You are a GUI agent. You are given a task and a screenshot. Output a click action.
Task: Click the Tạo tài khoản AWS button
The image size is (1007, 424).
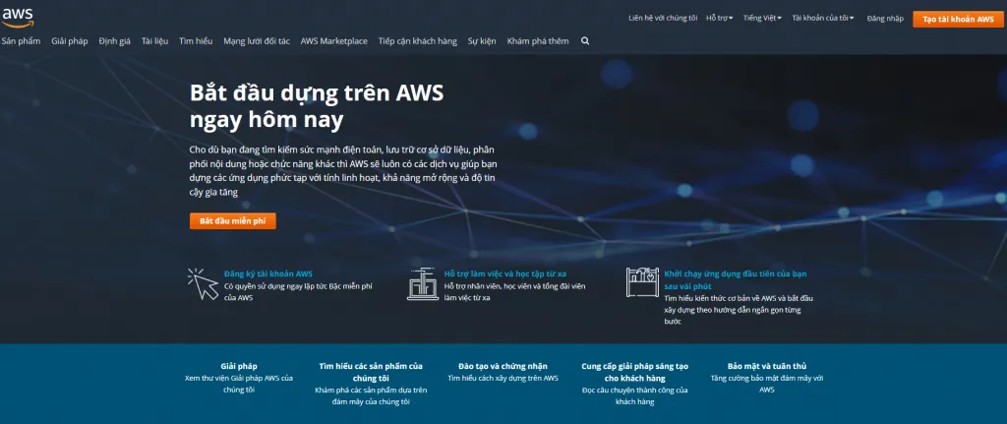958,20
